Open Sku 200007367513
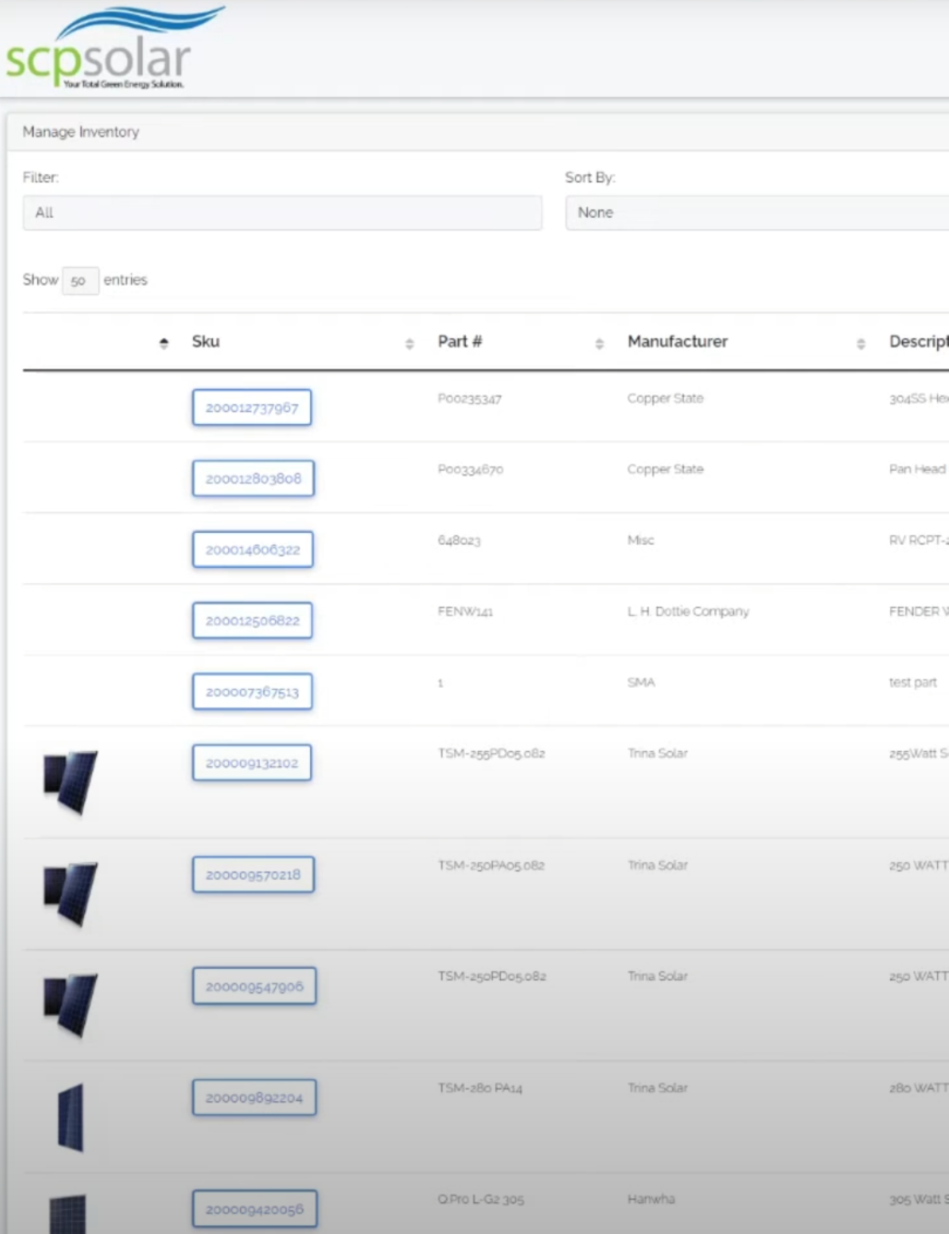The width and height of the screenshot is (949, 1234). tap(252, 692)
